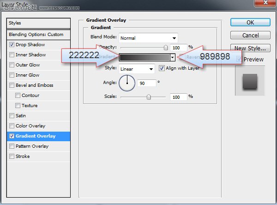This screenshot has height=205, width=277.
Task: Enable the Outer Glow checkbox
Action: [12, 65]
